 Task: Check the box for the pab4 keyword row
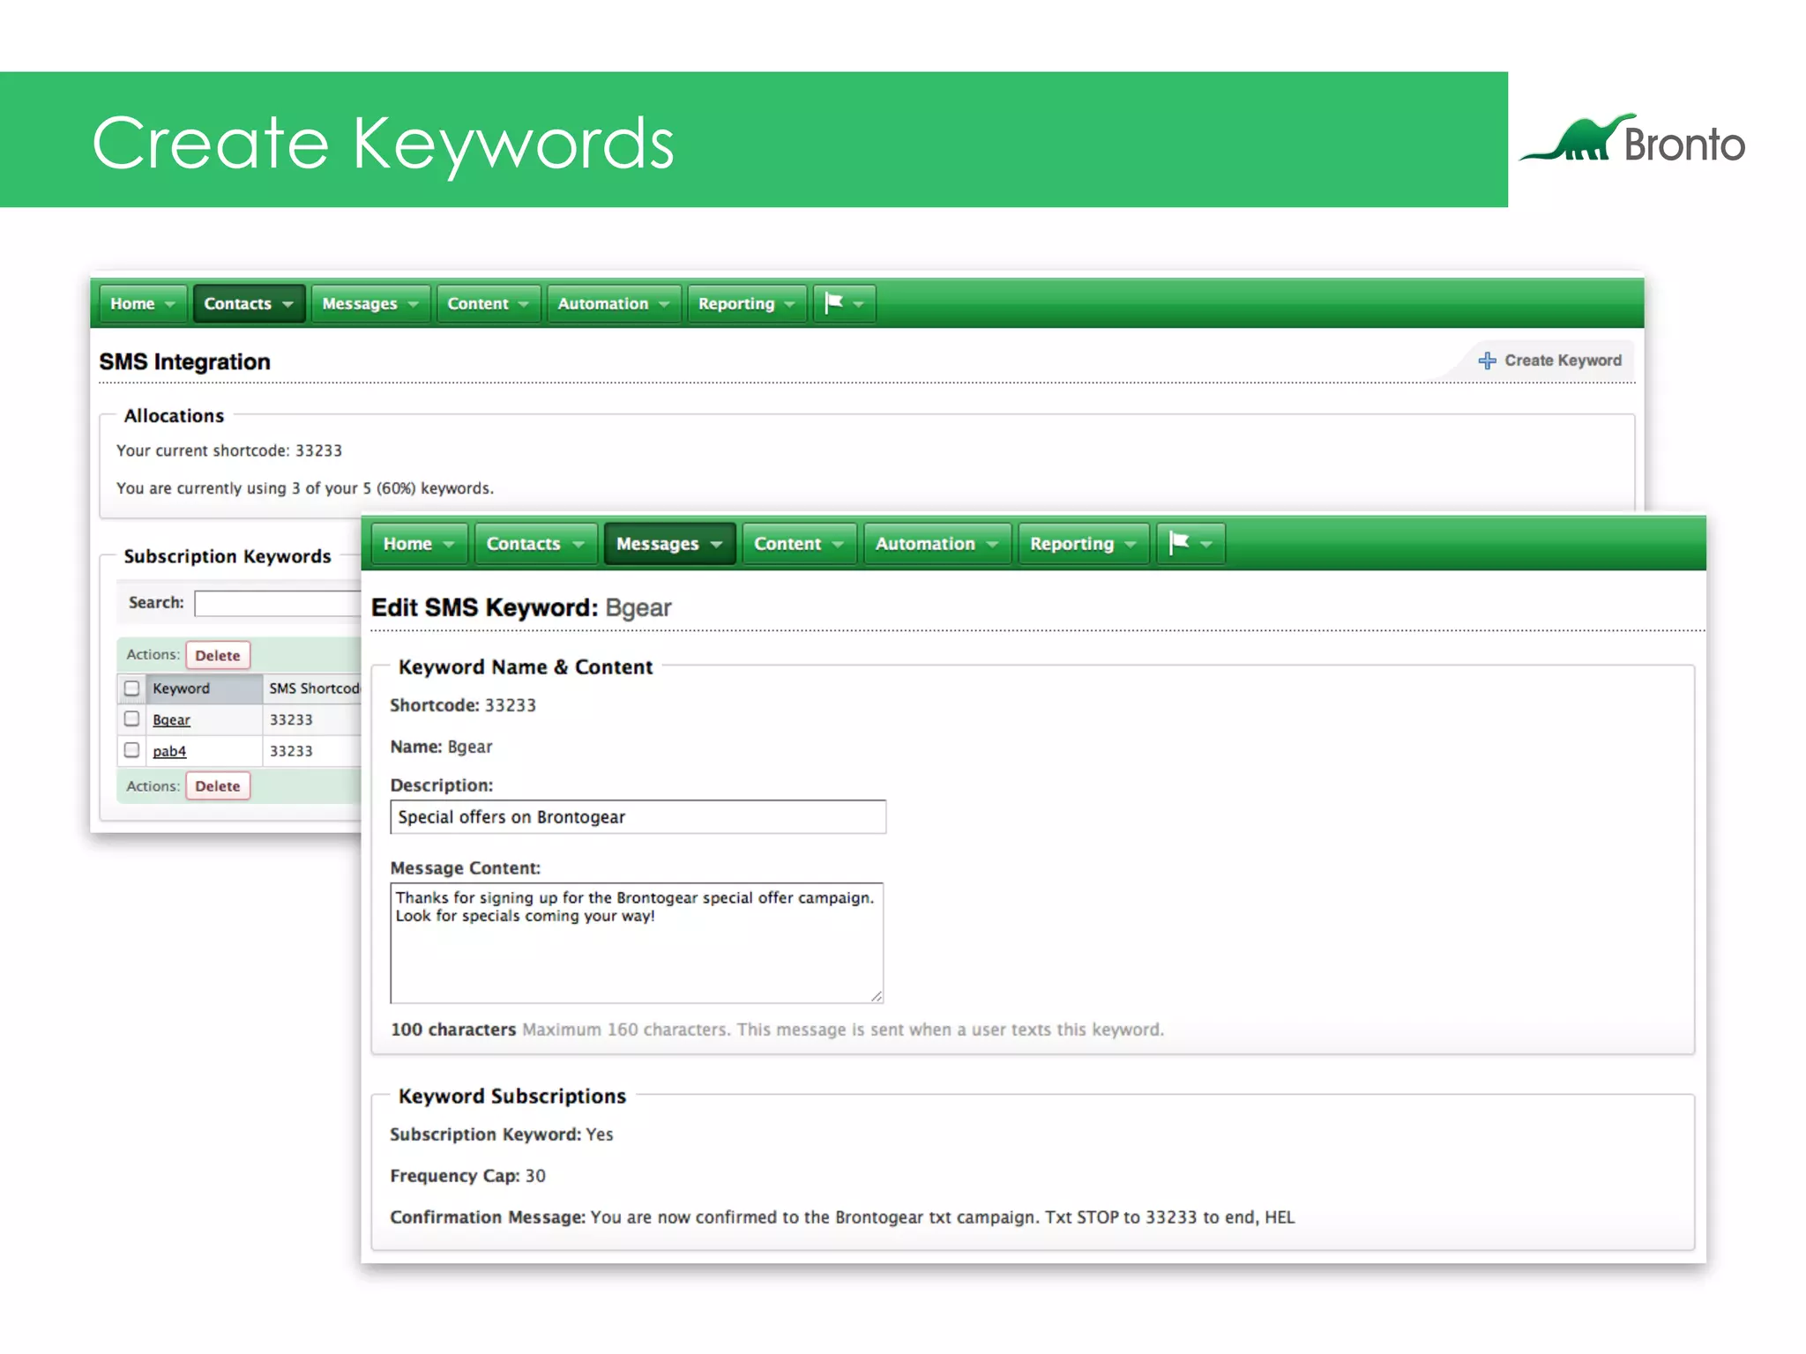pyautogui.click(x=132, y=750)
